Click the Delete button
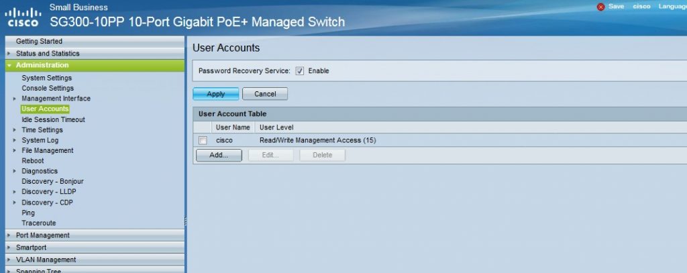 pyautogui.click(x=323, y=155)
